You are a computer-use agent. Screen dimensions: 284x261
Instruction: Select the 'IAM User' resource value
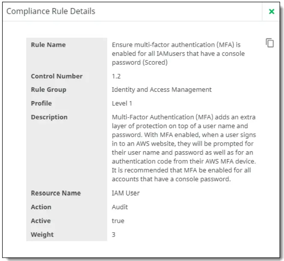[x=126, y=193]
